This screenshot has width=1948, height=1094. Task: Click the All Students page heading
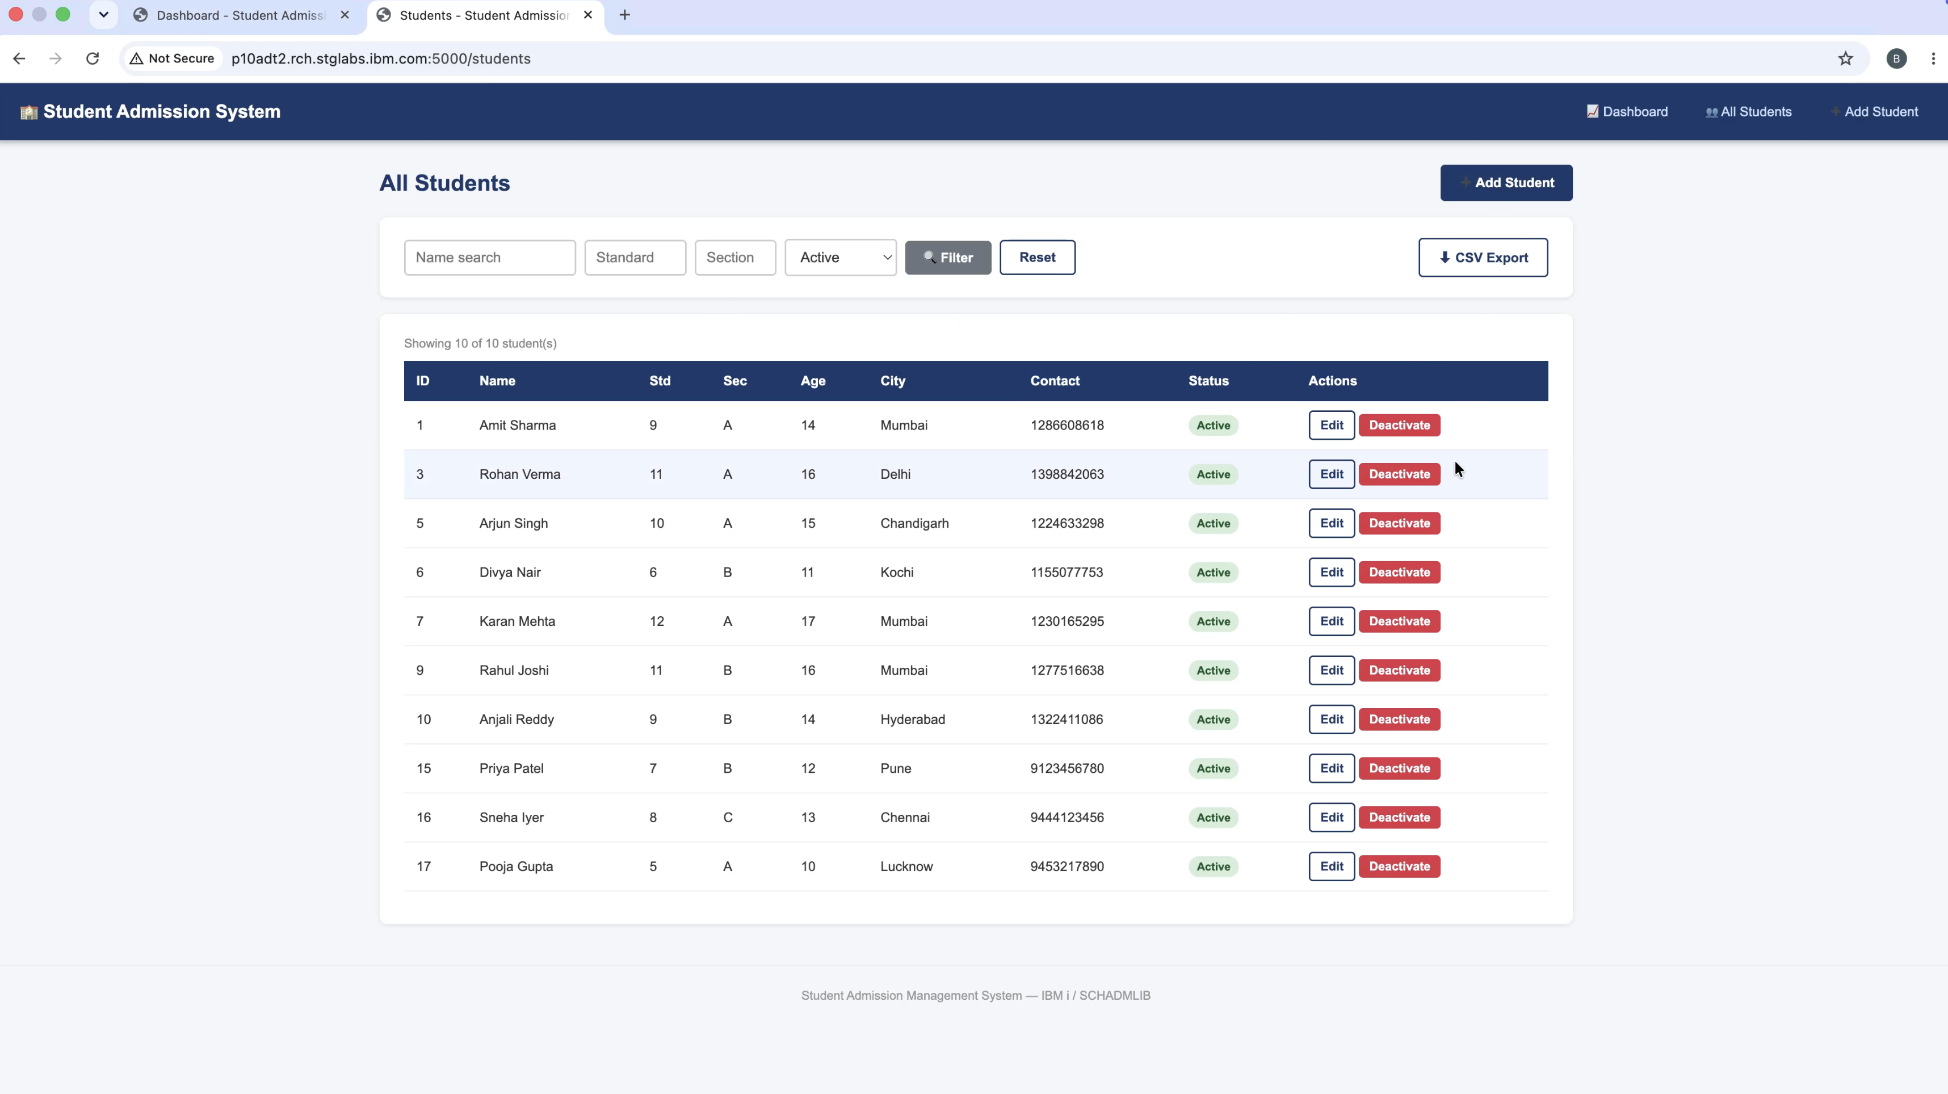444,184
